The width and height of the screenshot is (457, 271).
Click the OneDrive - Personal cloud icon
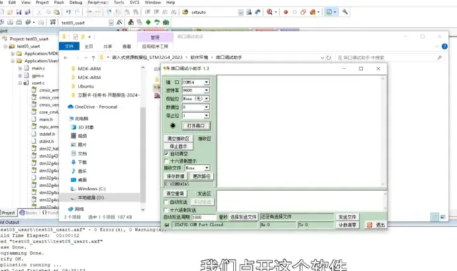(x=70, y=107)
